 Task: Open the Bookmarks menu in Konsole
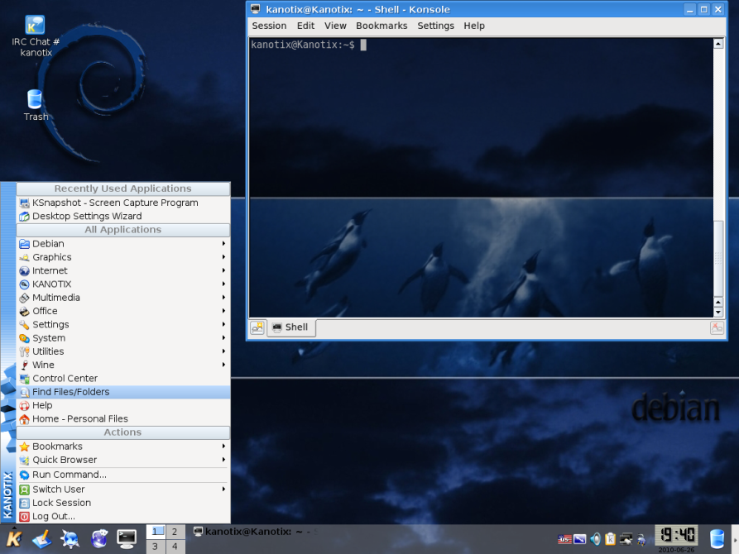[381, 26]
